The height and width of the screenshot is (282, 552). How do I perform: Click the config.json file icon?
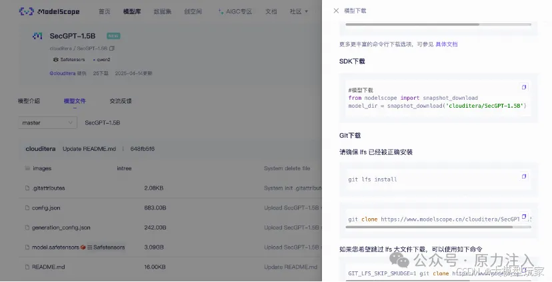coord(27,208)
